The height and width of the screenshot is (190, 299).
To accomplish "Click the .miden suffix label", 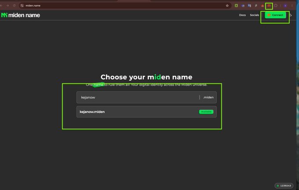I will pos(208,97).
